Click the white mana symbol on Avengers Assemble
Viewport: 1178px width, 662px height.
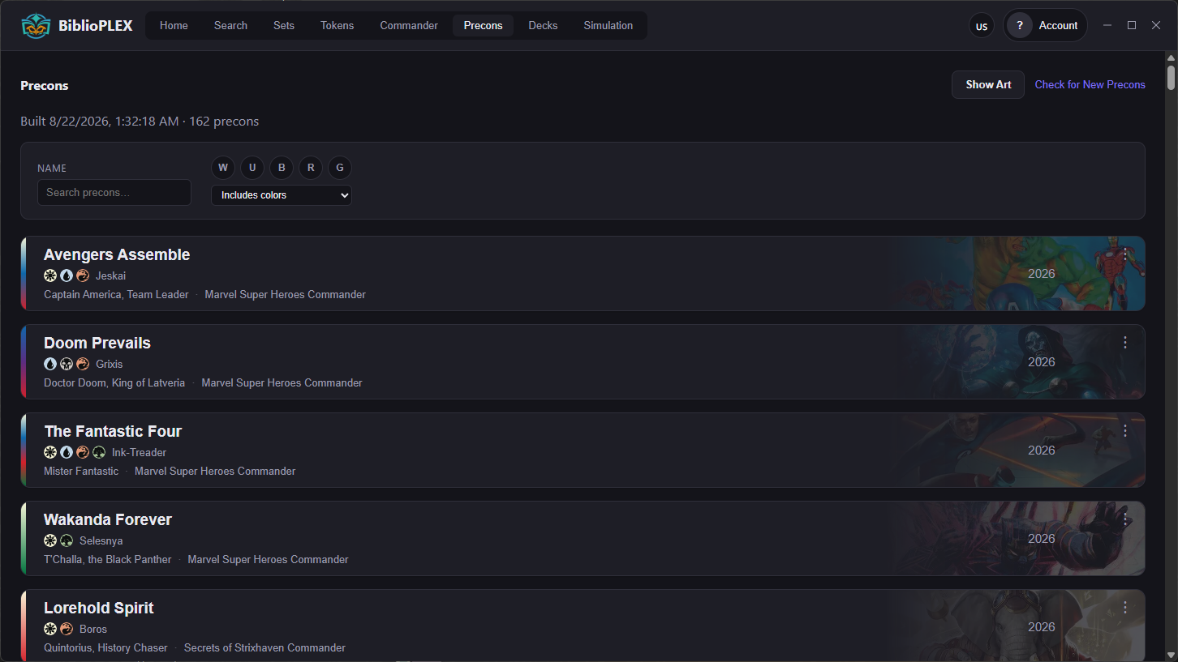coord(50,275)
